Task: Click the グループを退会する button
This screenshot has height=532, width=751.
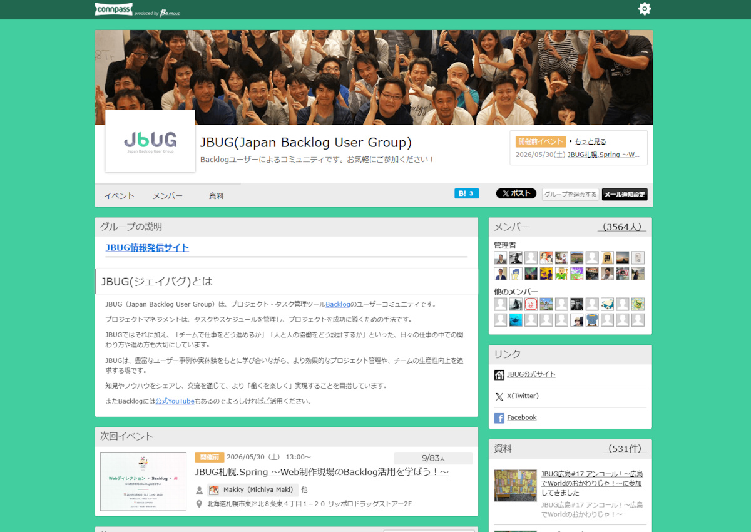Action: (x=570, y=194)
